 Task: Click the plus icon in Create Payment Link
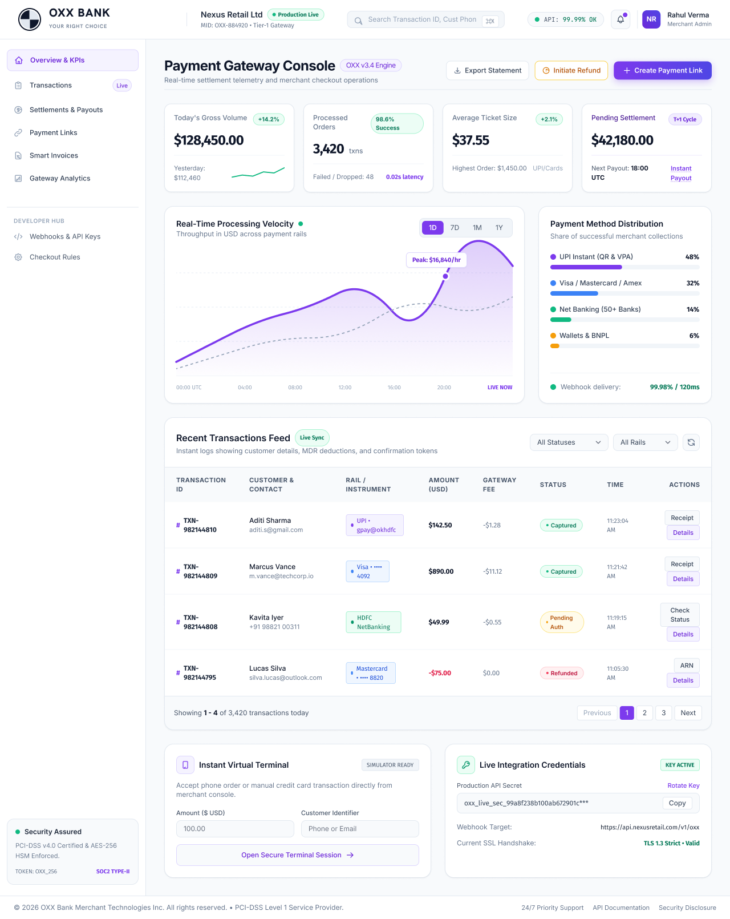pyautogui.click(x=627, y=71)
